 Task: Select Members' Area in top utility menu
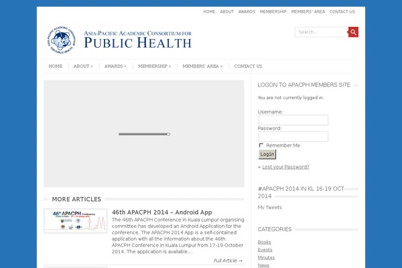(x=308, y=11)
